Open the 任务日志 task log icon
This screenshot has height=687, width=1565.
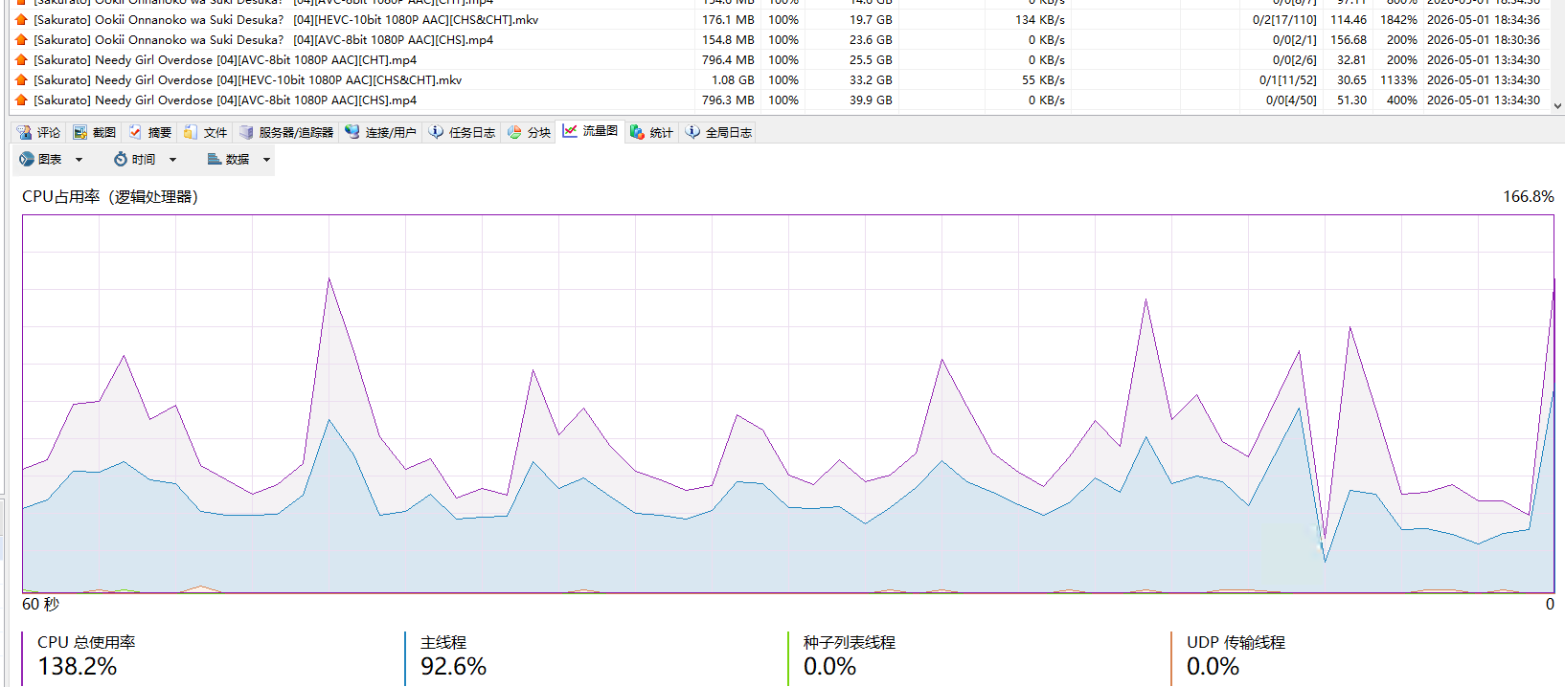click(x=436, y=132)
